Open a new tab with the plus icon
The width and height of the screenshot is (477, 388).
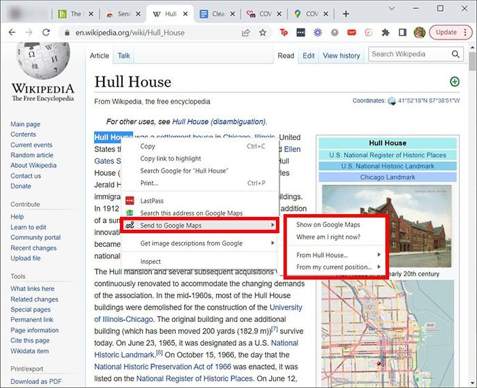tap(346, 14)
